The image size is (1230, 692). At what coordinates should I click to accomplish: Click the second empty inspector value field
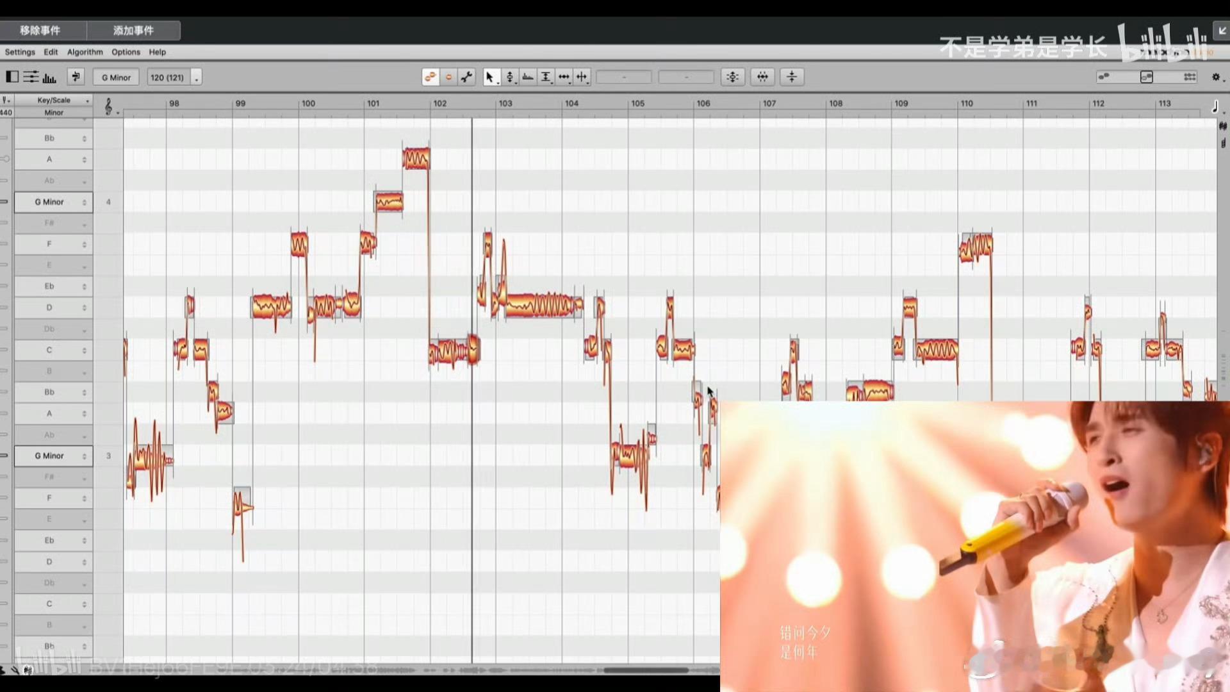[686, 77]
